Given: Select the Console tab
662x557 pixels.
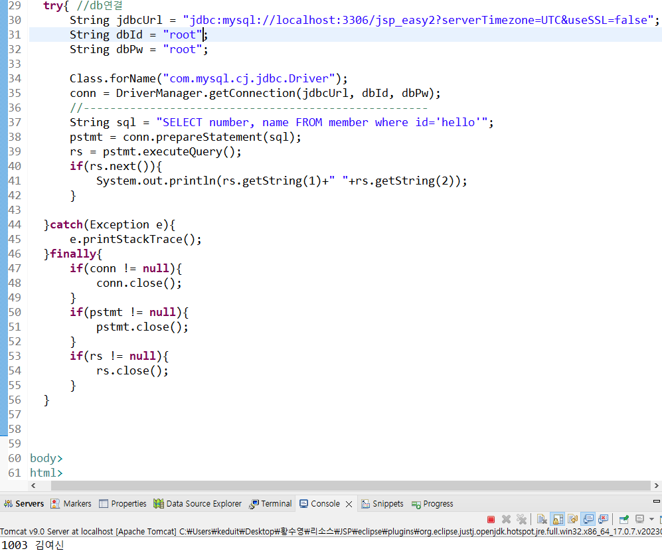Looking at the screenshot, I should pyautogui.click(x=319, y=504).
